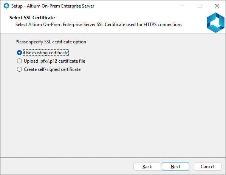This screenshot has height=175, width=226.
Task: Click the empty gray area below the radio options
Action: point(113,114)
